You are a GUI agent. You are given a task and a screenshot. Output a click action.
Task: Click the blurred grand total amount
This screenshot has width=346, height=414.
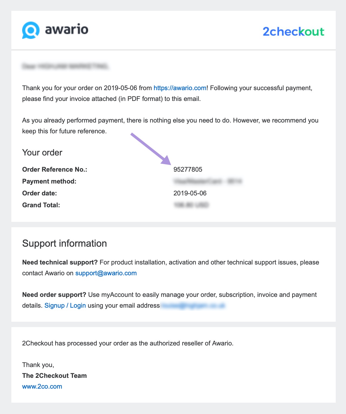point(191,205)
